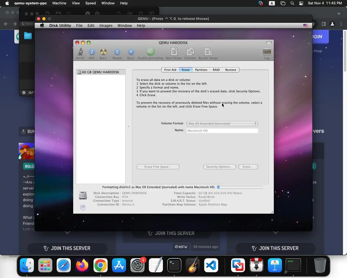
Task: Click the browser tab list chevron
Action: click(339, 13)
